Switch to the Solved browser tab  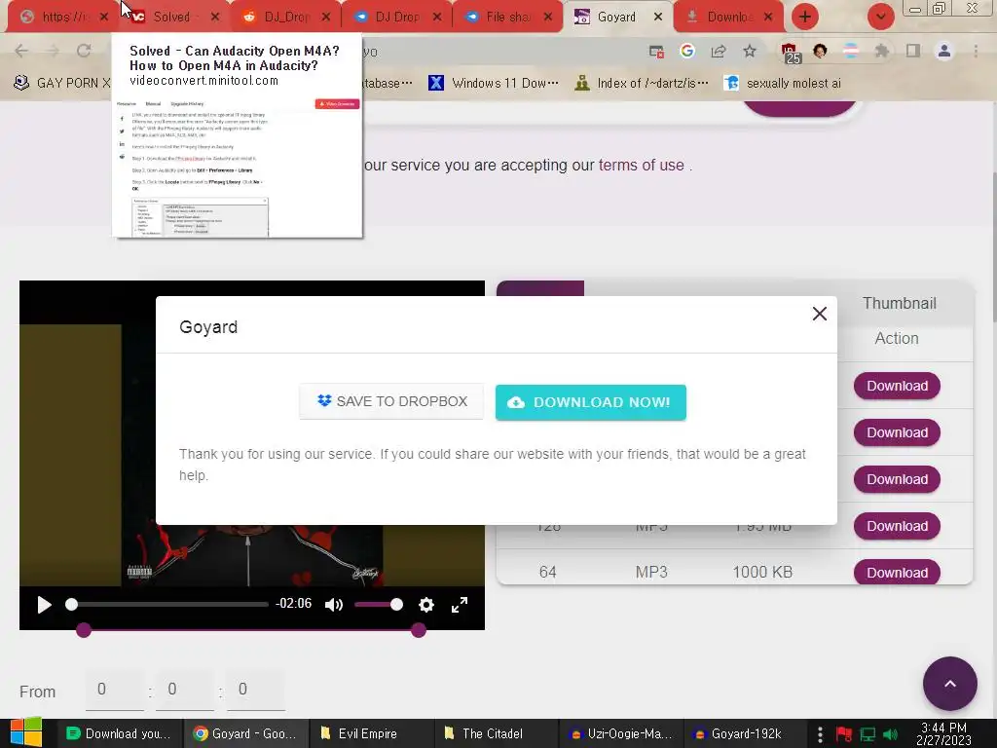[171, 17]
